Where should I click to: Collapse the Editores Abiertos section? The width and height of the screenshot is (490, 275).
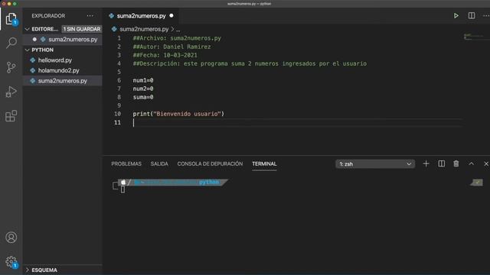click(28, 29)
